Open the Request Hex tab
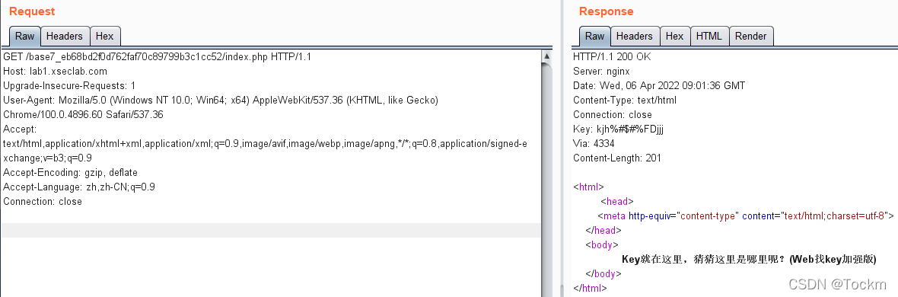The image size is (898, 297). coord(105,36)
